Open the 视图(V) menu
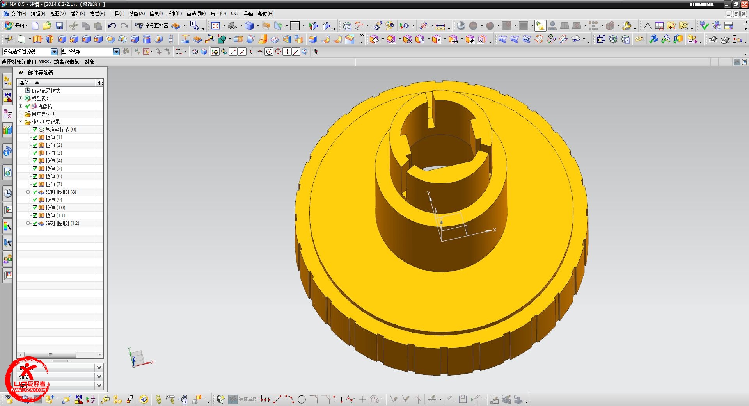 (x=58, y=14)
